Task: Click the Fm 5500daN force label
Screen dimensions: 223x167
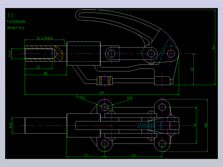Action: 16,21
